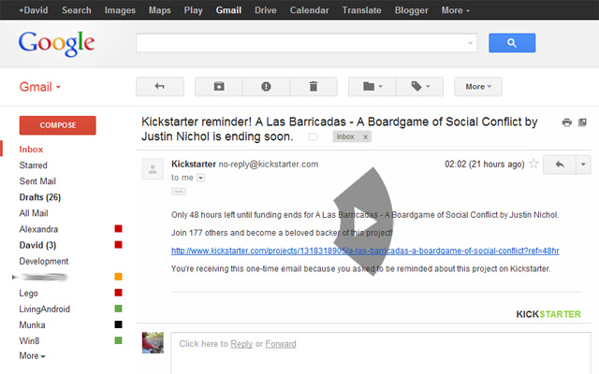Click the green swatch beside LivingAndroid

[119, 309]
